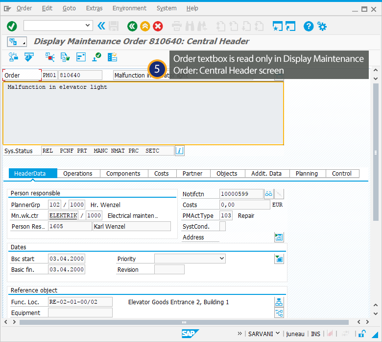This screenshot has width=382, height=342.
Task: Expand status bar with double arrow
Action: pos(239,334)
